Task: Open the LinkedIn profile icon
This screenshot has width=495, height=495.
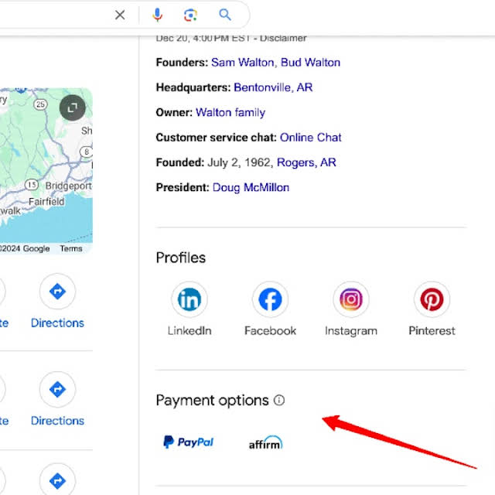Action: (189, 299)
